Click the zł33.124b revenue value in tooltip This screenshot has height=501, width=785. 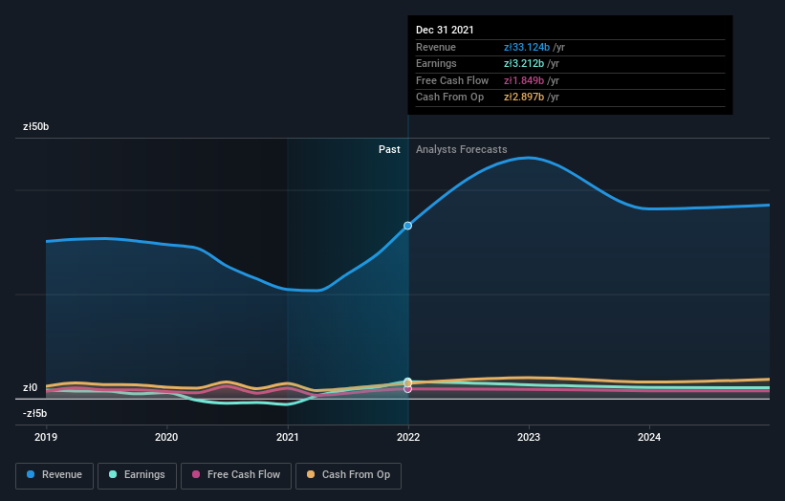(527, 47)
